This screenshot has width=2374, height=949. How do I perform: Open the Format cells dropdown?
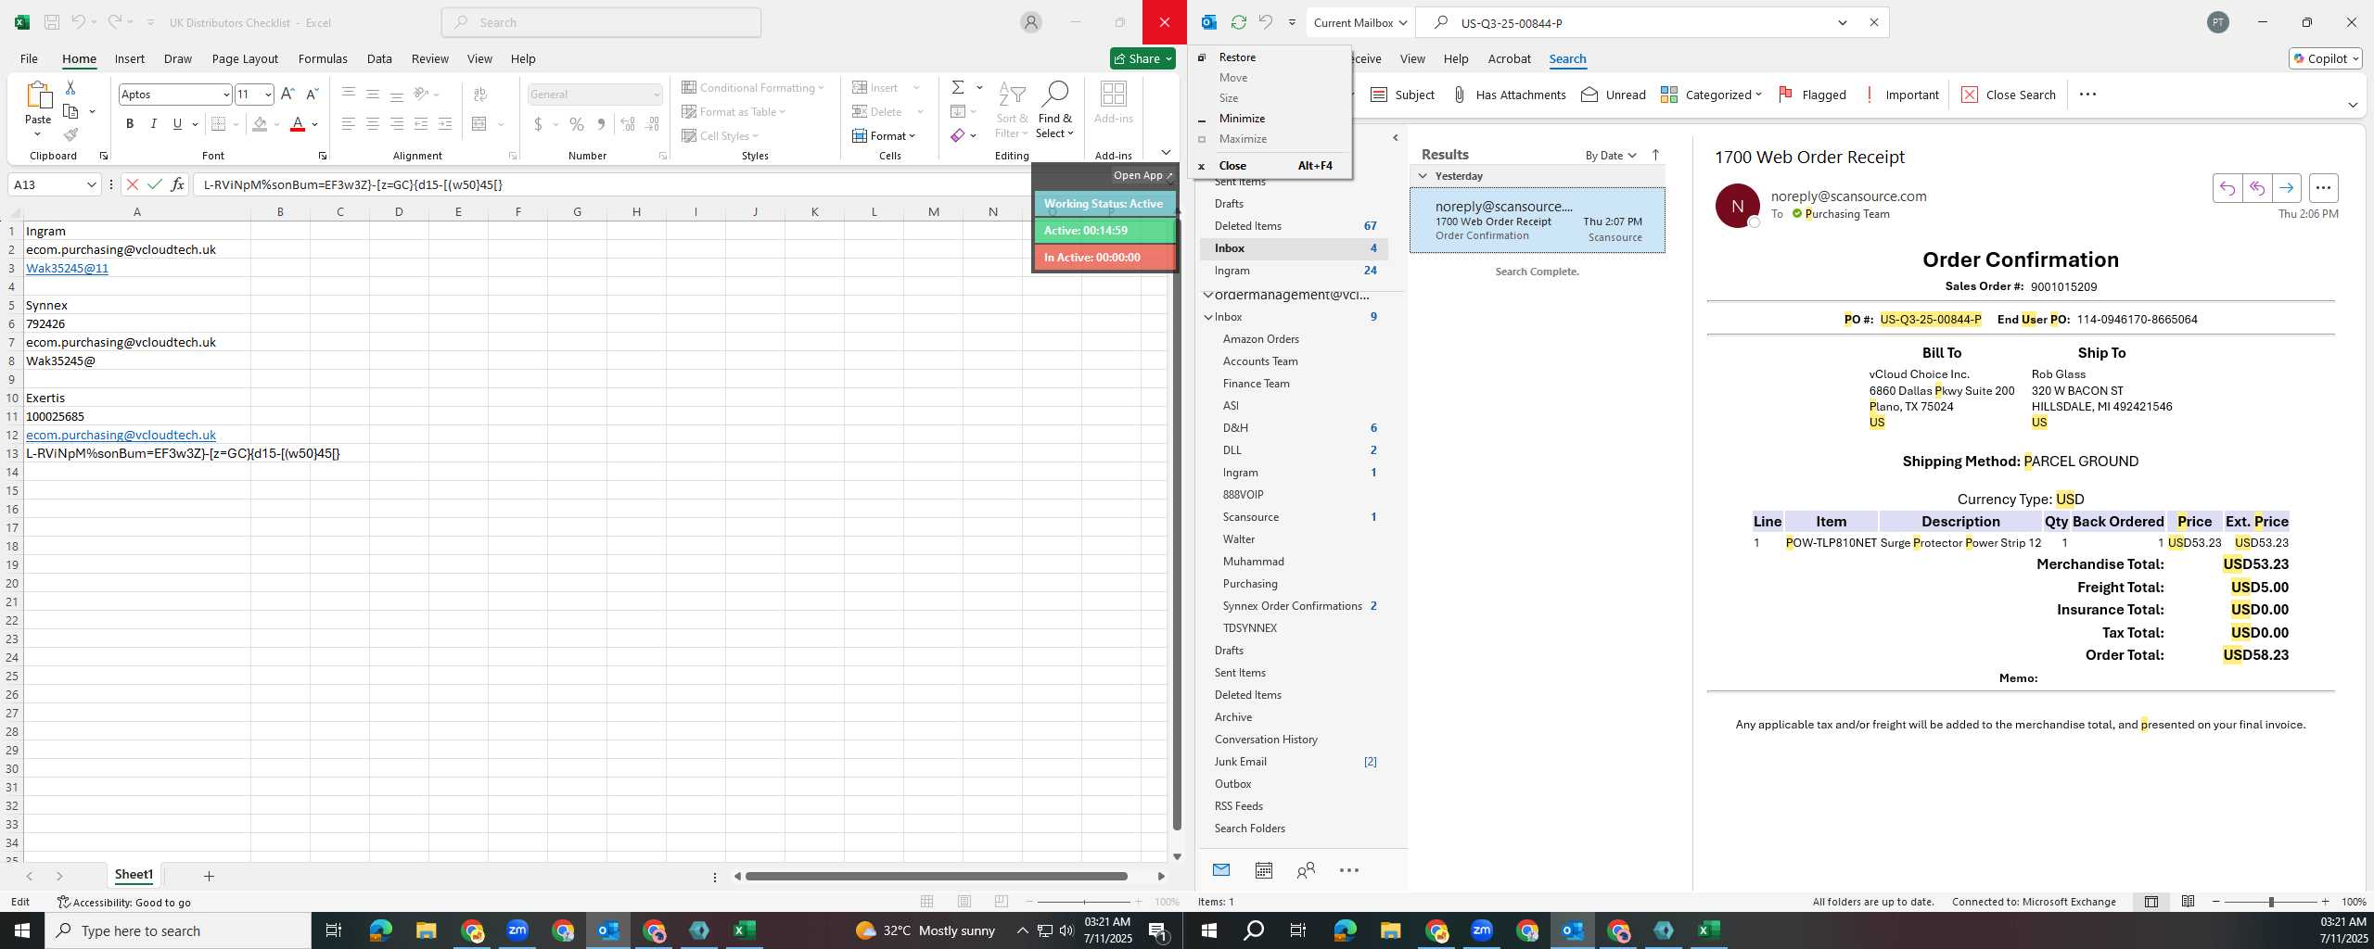click(884, 135)
